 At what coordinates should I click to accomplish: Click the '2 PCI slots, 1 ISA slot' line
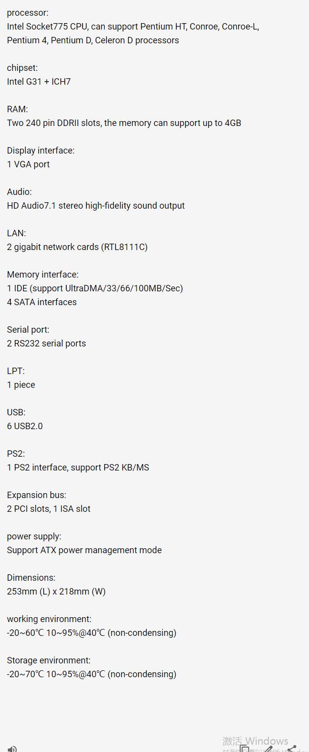(49, 509)
